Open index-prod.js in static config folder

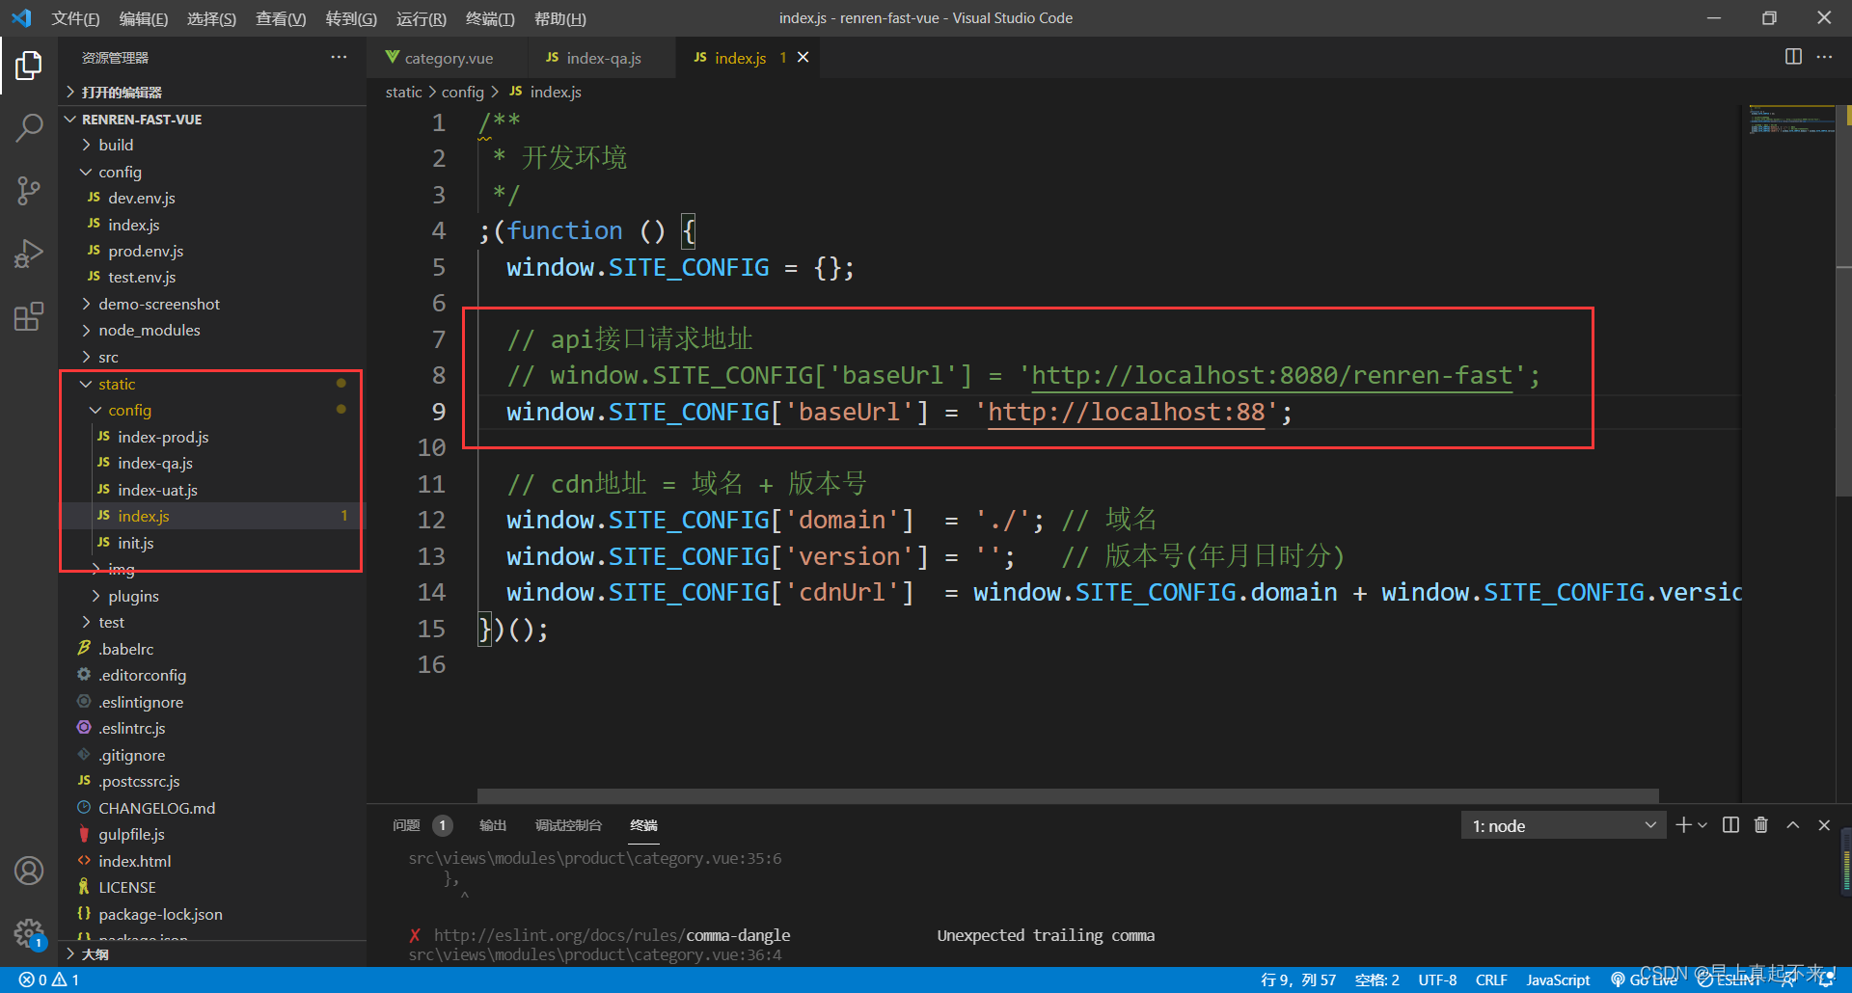tap(163, 437)
